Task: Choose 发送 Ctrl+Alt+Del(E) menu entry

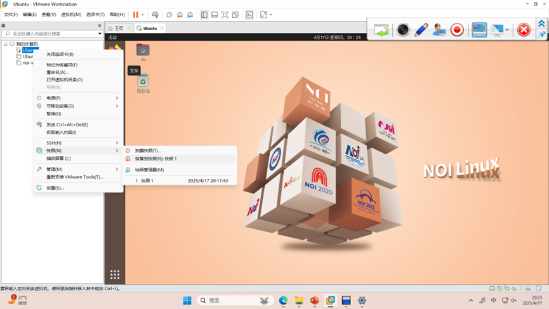Action: 79,124
